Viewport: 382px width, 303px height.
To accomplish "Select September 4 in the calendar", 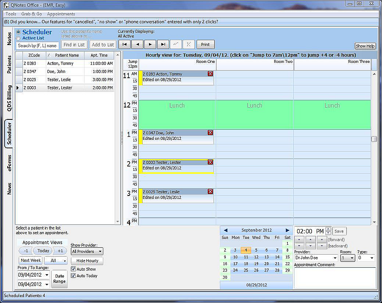I will (x=246, y=250).
